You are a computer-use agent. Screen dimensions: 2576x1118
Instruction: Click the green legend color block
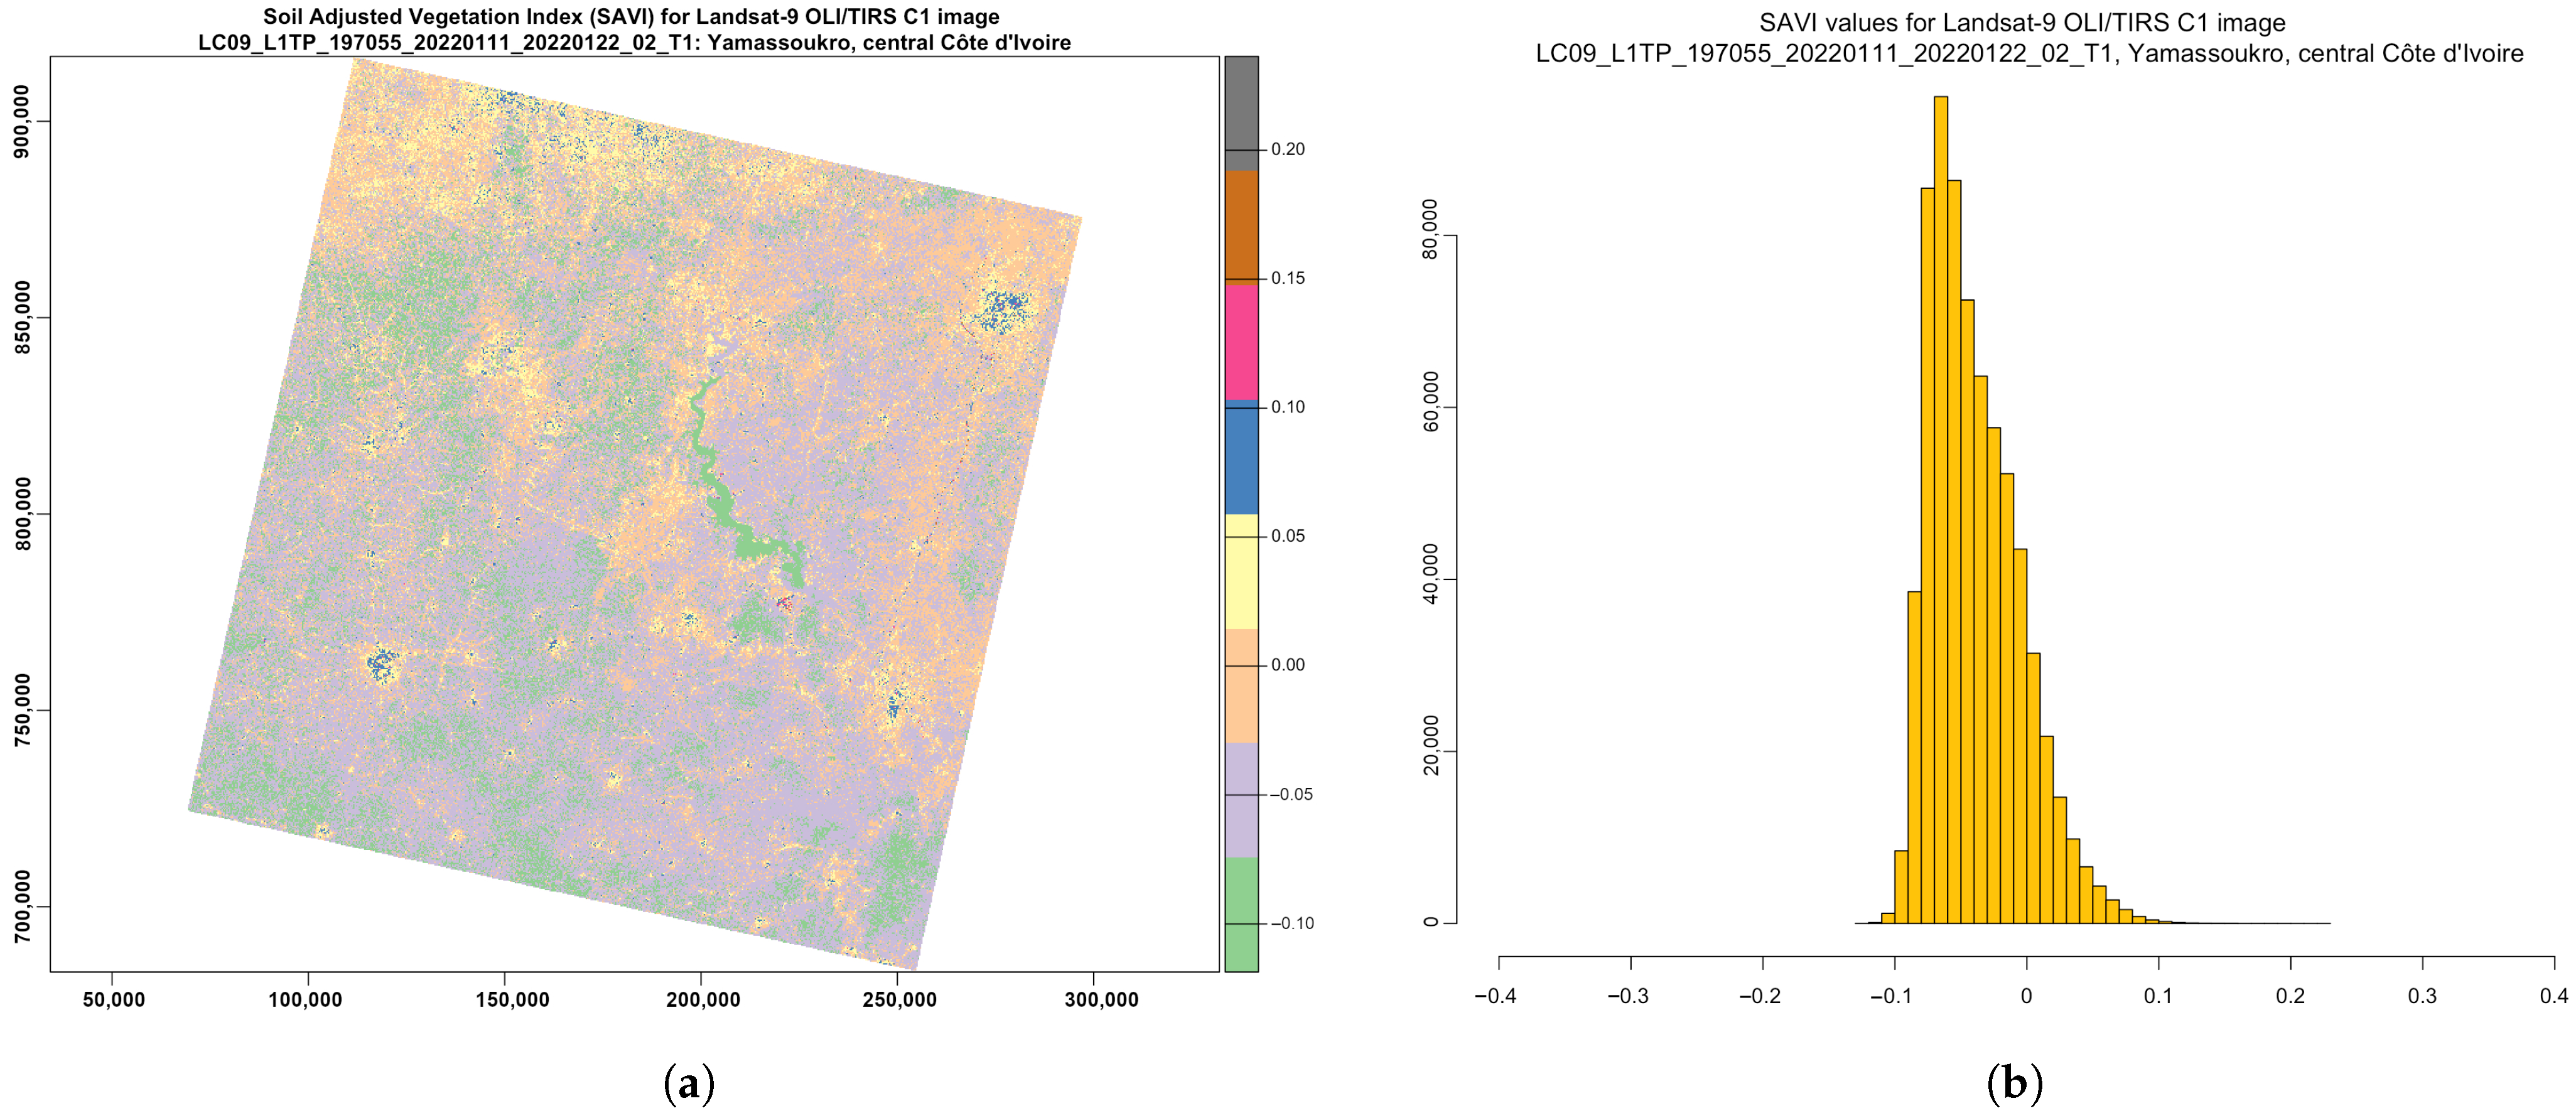pyautogui.click(x=1241, y=913)
